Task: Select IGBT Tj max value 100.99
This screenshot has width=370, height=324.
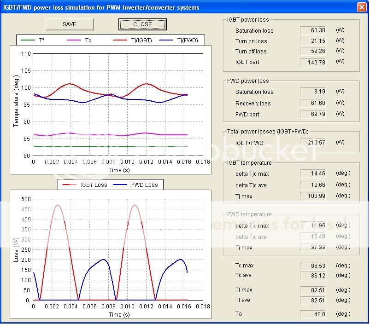Action: 313,196
